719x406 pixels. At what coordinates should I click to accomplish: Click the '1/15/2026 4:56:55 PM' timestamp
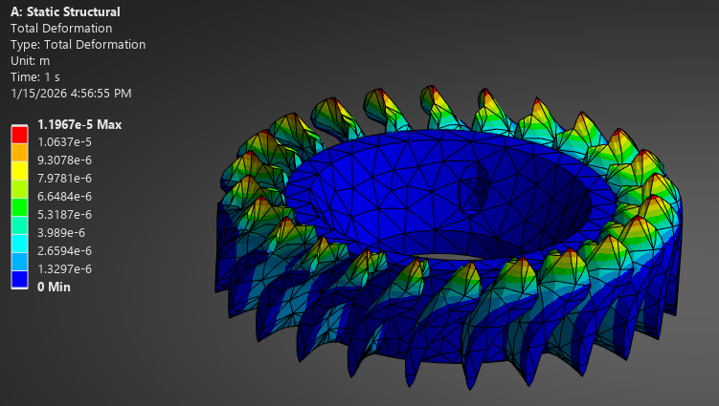(x=71, y=94)
